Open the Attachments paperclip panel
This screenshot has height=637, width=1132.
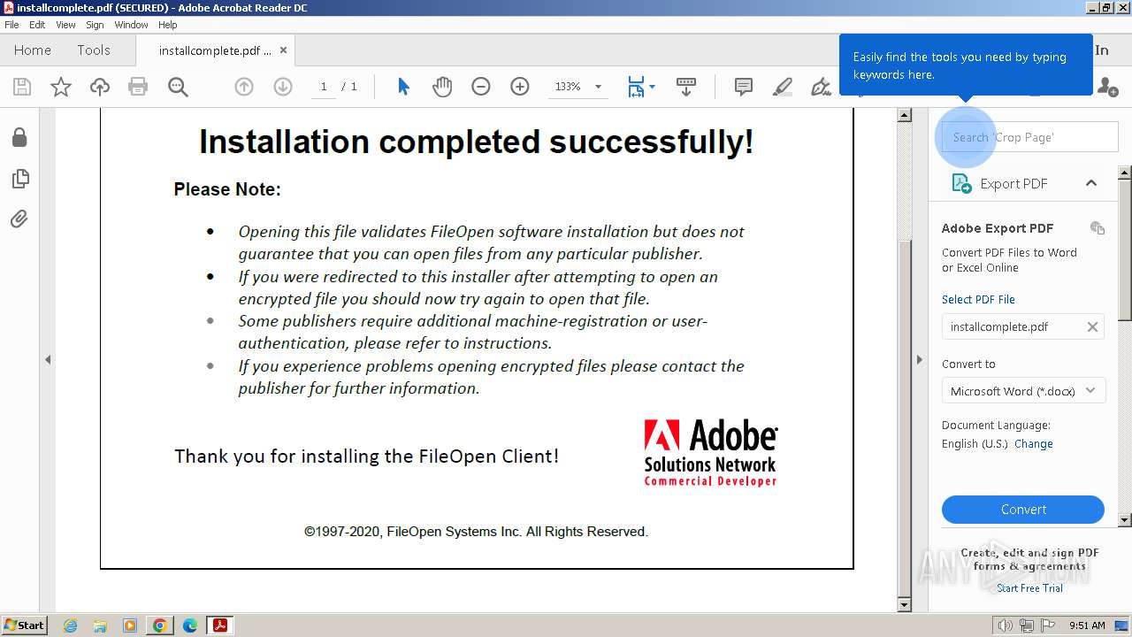tap(19, 219)
